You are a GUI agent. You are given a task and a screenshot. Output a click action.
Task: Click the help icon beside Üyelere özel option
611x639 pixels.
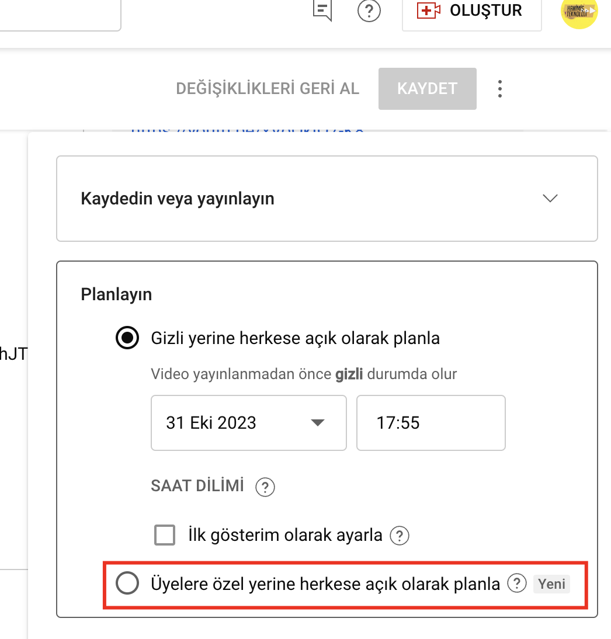(x=517, y=583)
